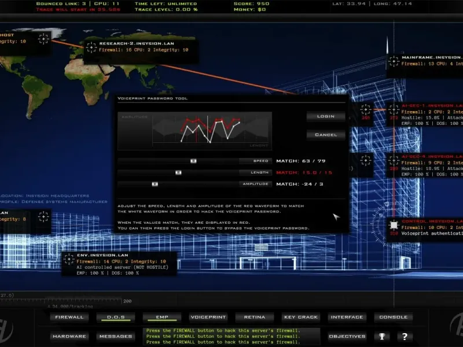Open the trophy achievements icon
The width and height of the screenshot is (463, 347).
click(382, 337)
